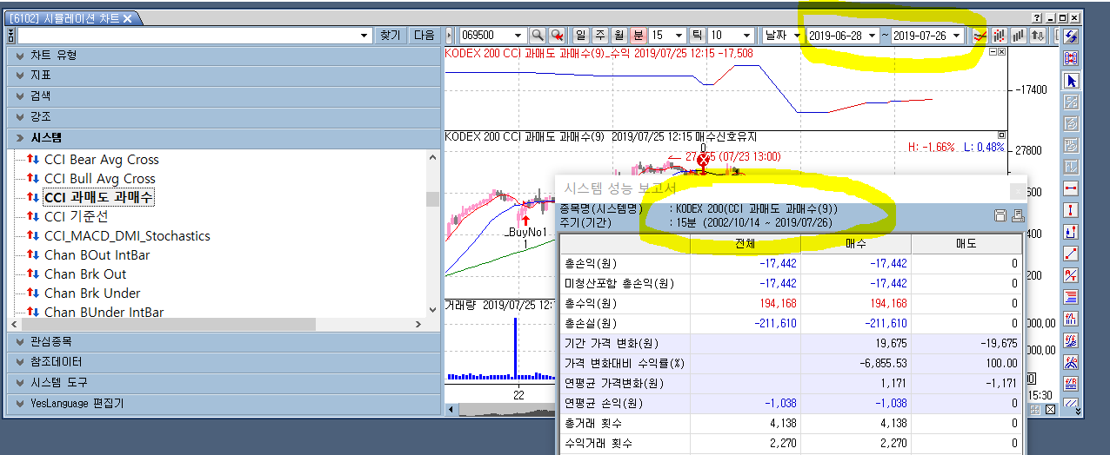Viewport: 1110px width, 455px height.
Task: Select CCI 기준선 in the system list
Action: 78,216
